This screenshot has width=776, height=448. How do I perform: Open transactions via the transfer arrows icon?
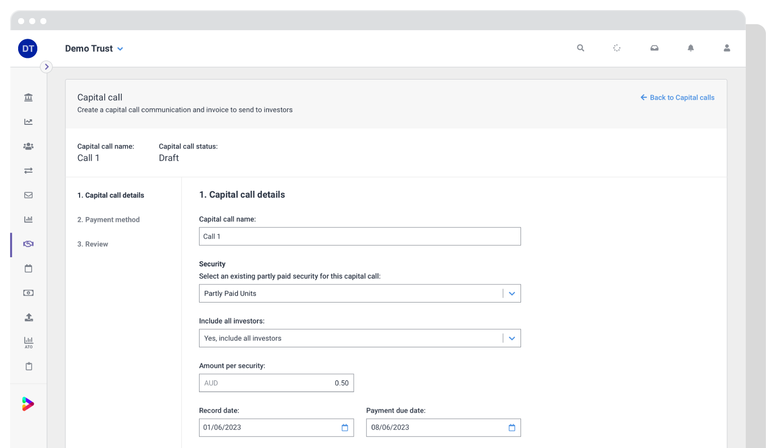pos(28,171)
